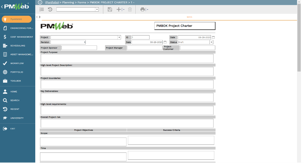Click the Project Purpose text area
The image size is (304, 163).
(x=127, y=58)
